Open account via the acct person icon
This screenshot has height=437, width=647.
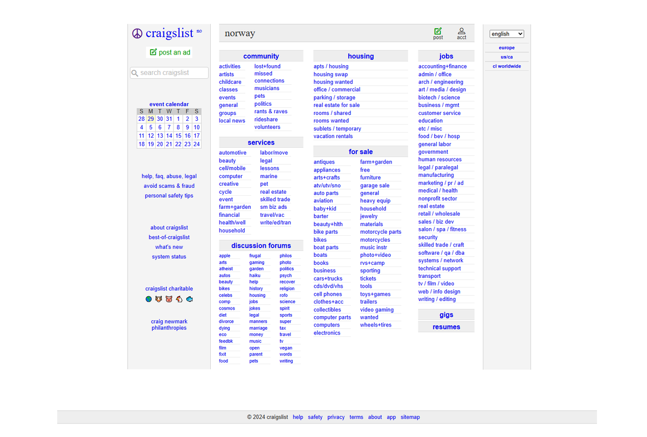point(462,31)
